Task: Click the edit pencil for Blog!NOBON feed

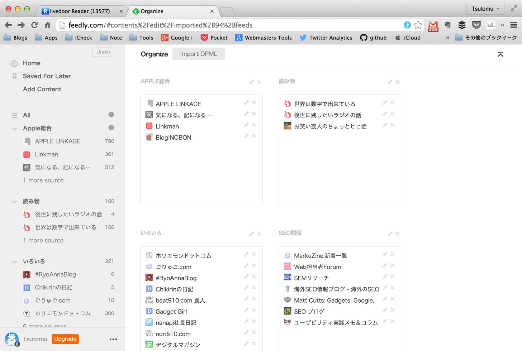Action: pyautogui.click(x=246, y=136)
